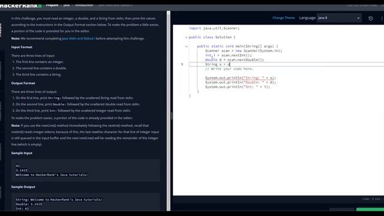This screenshot has height=216, width=384.
Task: Click the 'Sample Output' heading
Action: point(23,187)
